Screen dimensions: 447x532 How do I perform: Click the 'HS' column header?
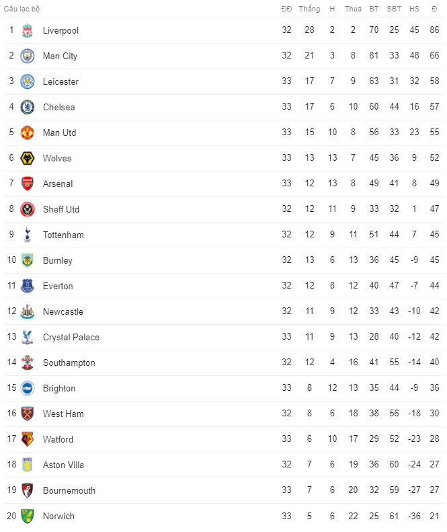(414, 9)
